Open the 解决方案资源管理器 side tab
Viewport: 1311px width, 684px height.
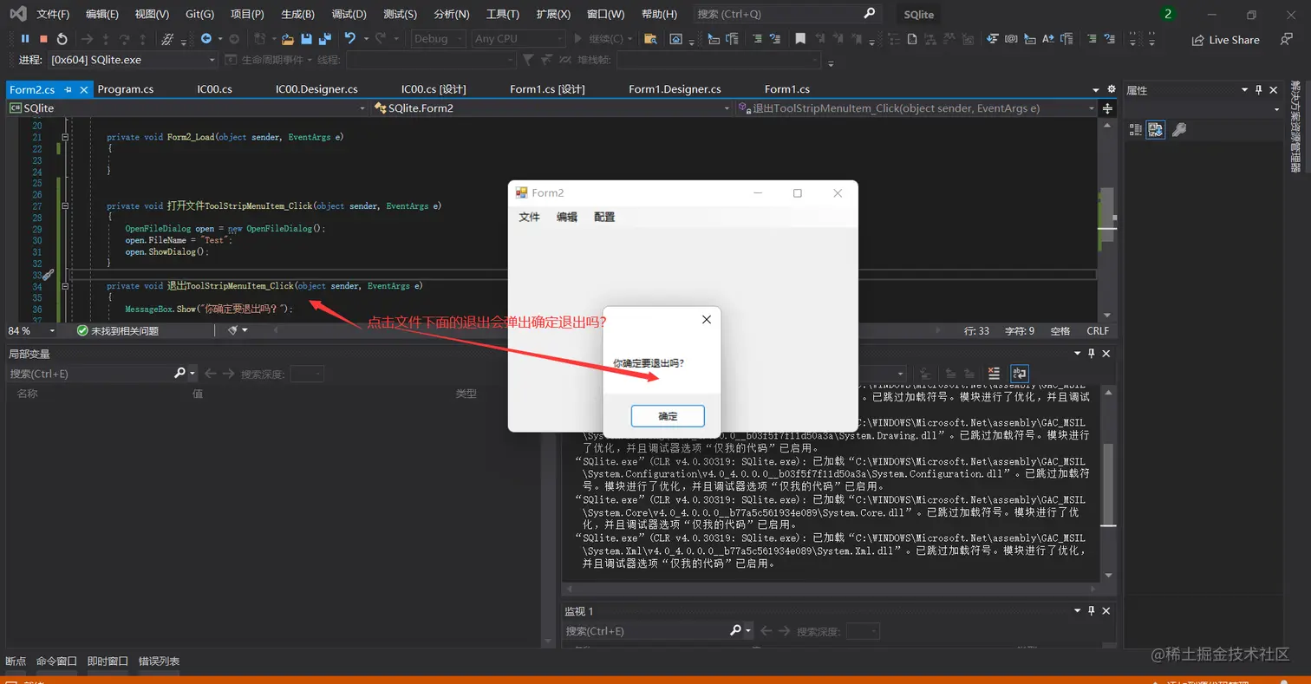pos(1295,127)
